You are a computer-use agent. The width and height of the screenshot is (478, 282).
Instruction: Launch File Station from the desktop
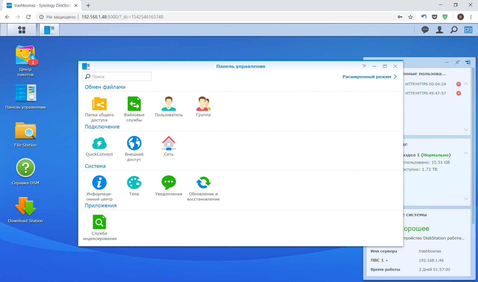tap(26, 135)
